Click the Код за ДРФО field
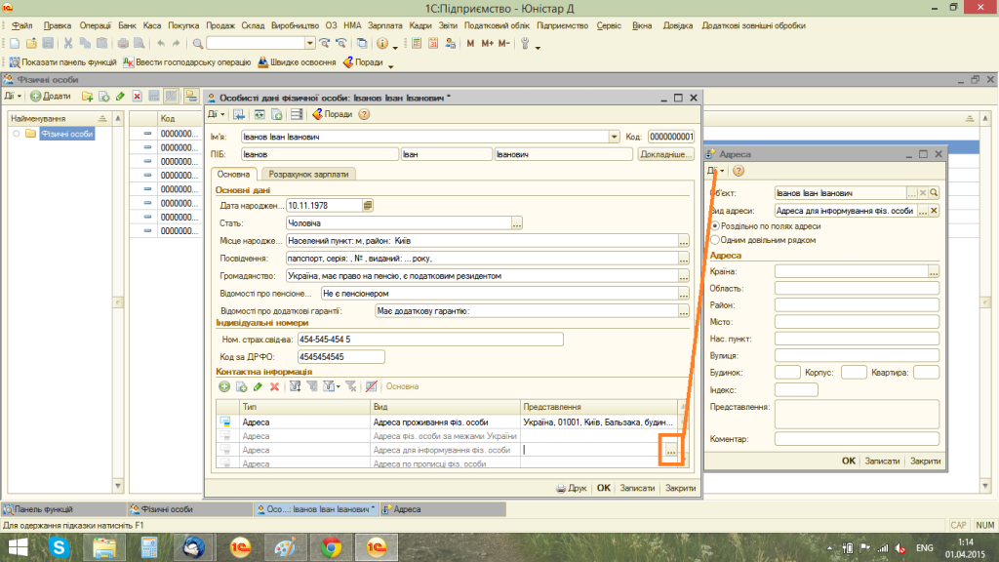 coord(340,357)
